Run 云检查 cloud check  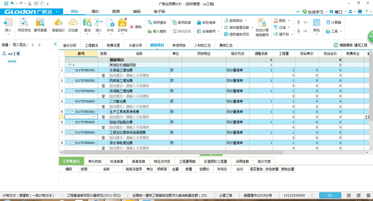coord(73,25)
